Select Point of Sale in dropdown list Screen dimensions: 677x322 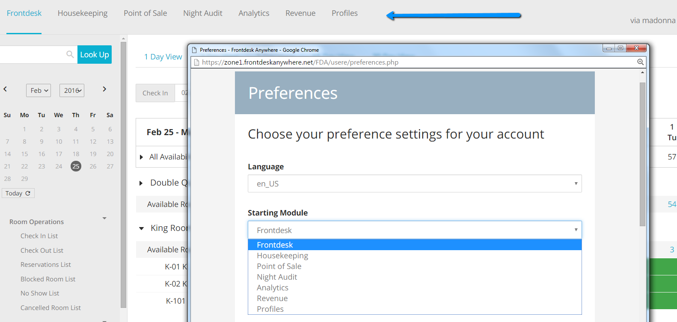coord(415,266)
